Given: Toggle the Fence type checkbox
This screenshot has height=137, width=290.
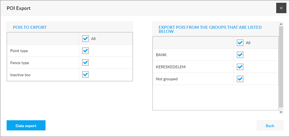Looking at the screenshot, I should (x=86, y=62).
